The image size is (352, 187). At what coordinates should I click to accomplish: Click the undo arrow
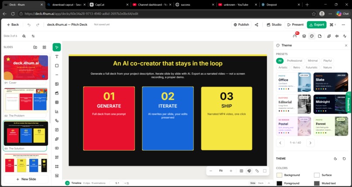29,25
